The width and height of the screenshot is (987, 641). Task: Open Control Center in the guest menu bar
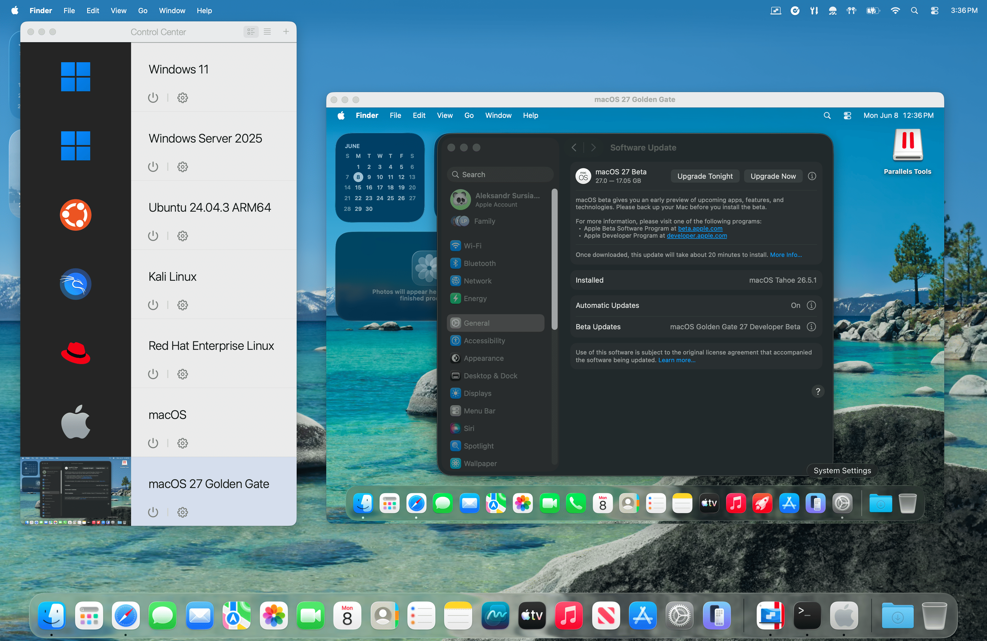(847, 115)
